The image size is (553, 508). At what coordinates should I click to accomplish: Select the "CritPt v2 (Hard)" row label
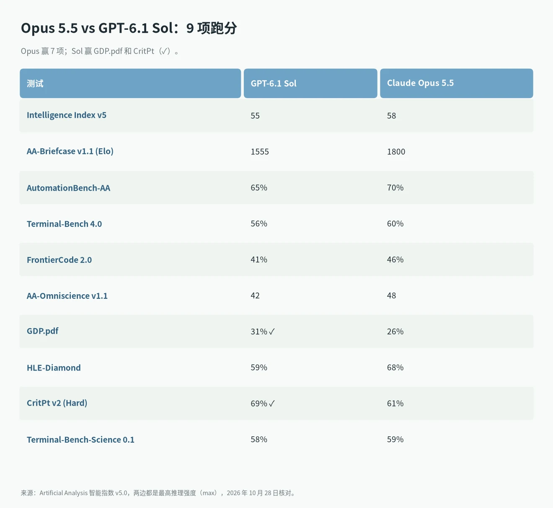57,403
